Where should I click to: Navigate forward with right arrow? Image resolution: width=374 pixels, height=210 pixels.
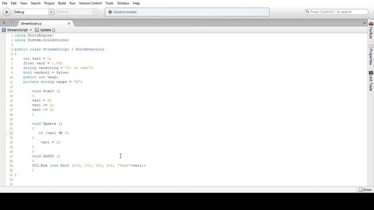(x=11, y=23)
